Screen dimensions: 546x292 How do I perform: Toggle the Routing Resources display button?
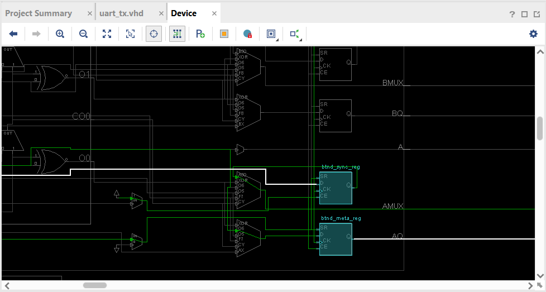click(x=177, y=34)
